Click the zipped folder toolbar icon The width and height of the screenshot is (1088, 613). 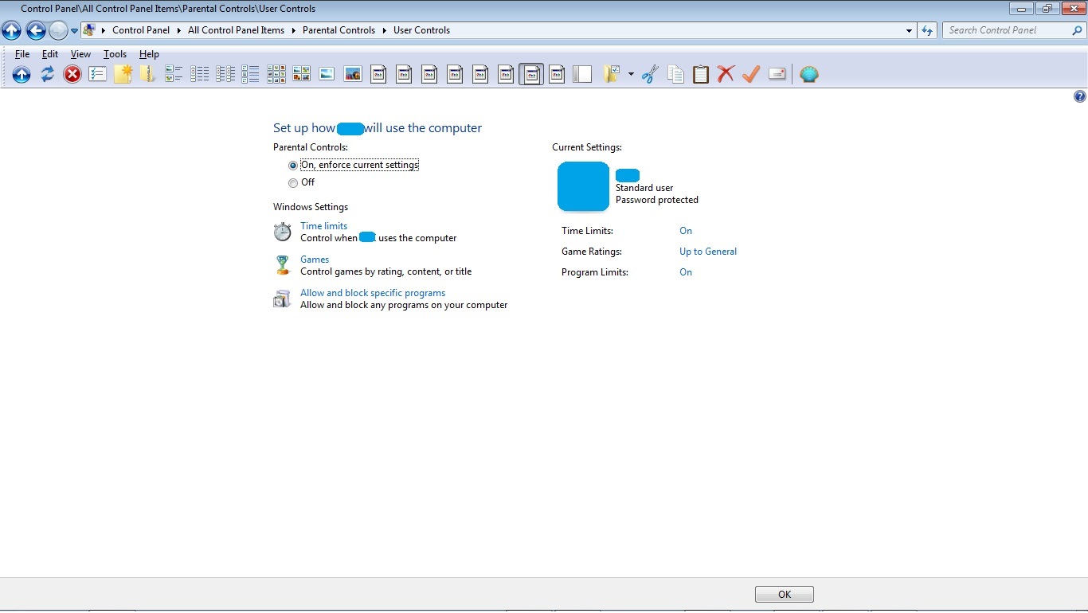coord(147,74)
